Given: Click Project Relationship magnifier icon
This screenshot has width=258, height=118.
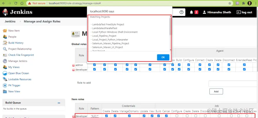Looking at the screenshot, I should (x=5, y=49).
